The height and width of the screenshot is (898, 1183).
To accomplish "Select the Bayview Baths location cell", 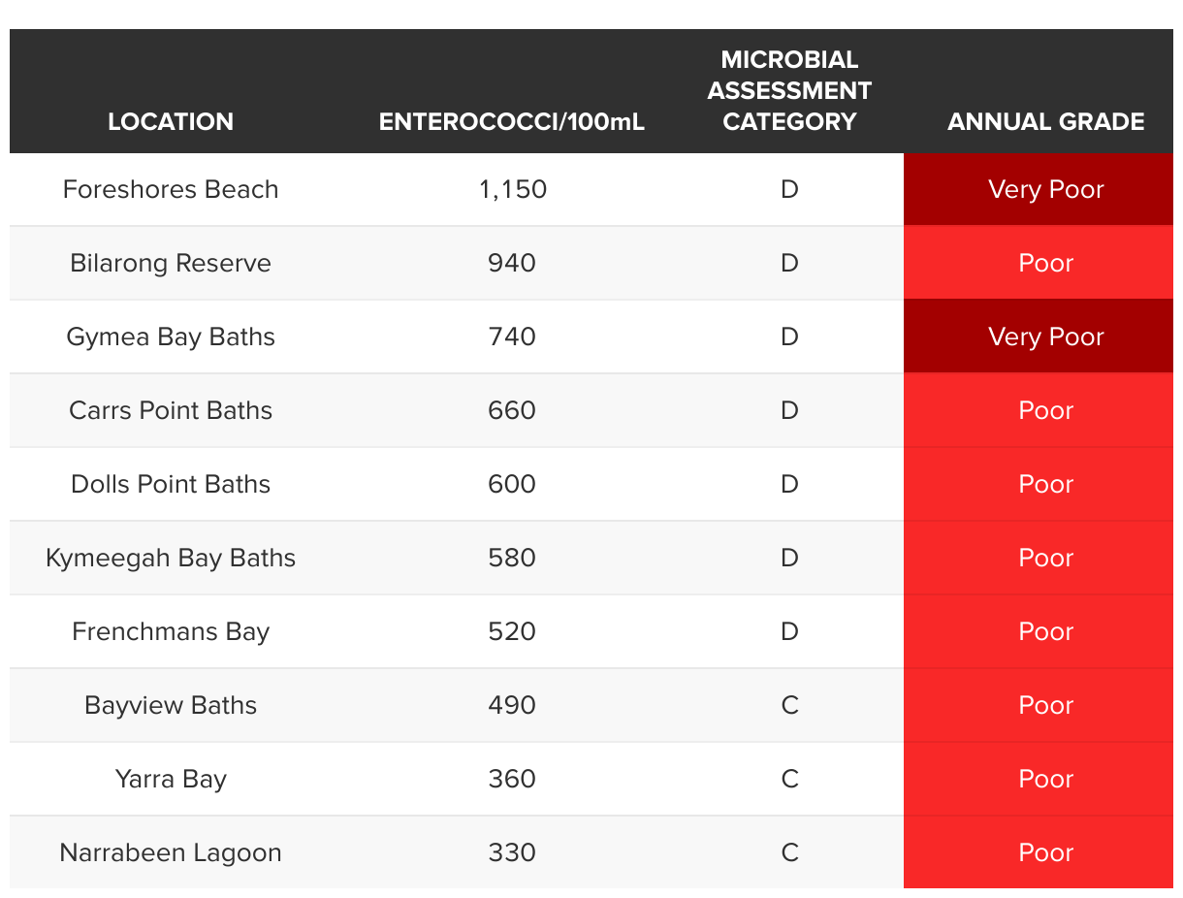I will pos(171,705).
